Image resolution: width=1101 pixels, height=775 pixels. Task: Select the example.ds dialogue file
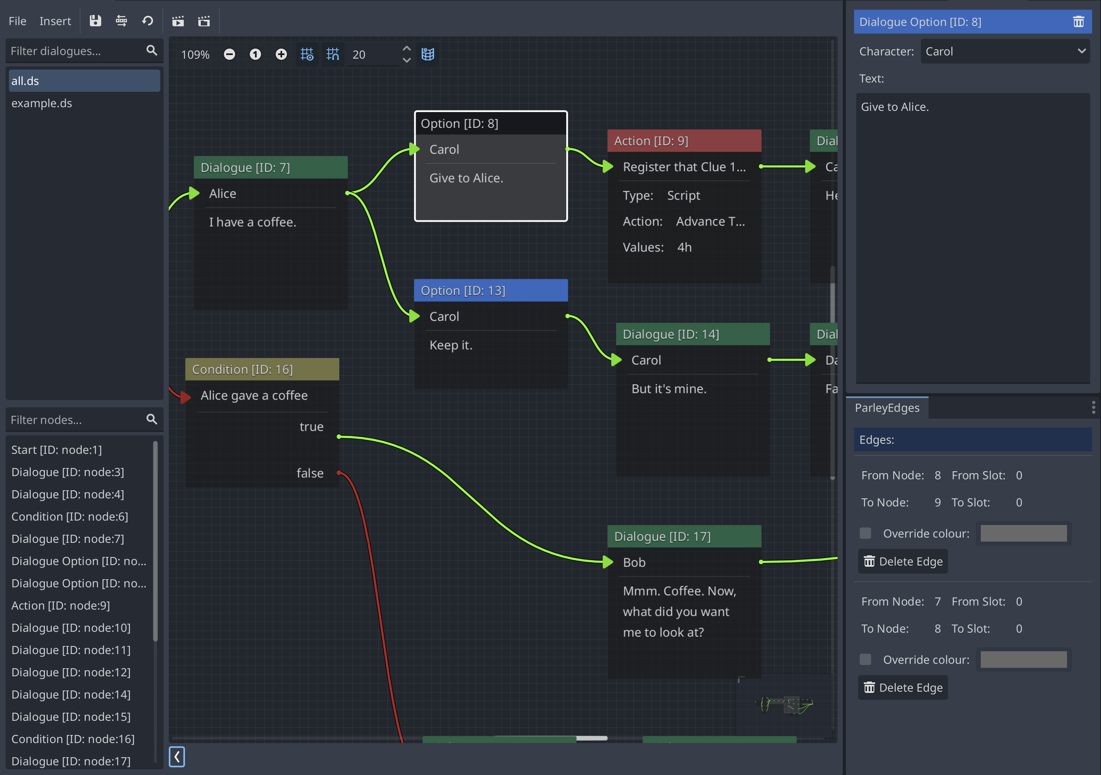[x=42, y=103]
